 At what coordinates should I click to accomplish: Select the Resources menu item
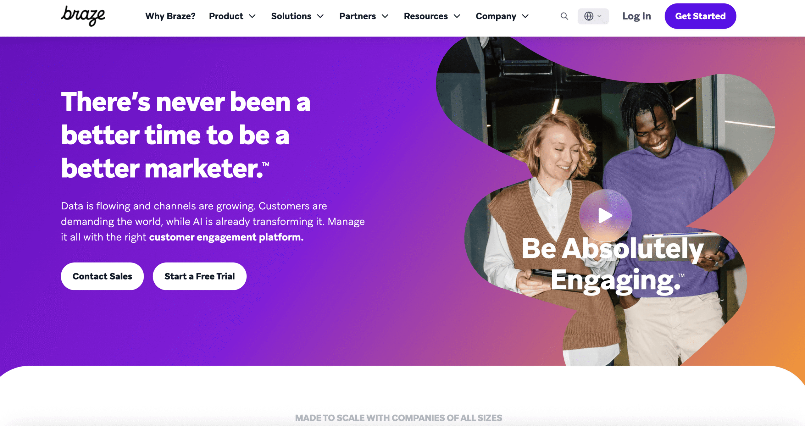426,16
